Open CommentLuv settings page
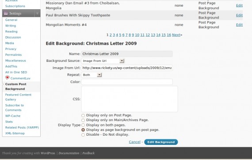252x160 pixels. pos(20,78)
